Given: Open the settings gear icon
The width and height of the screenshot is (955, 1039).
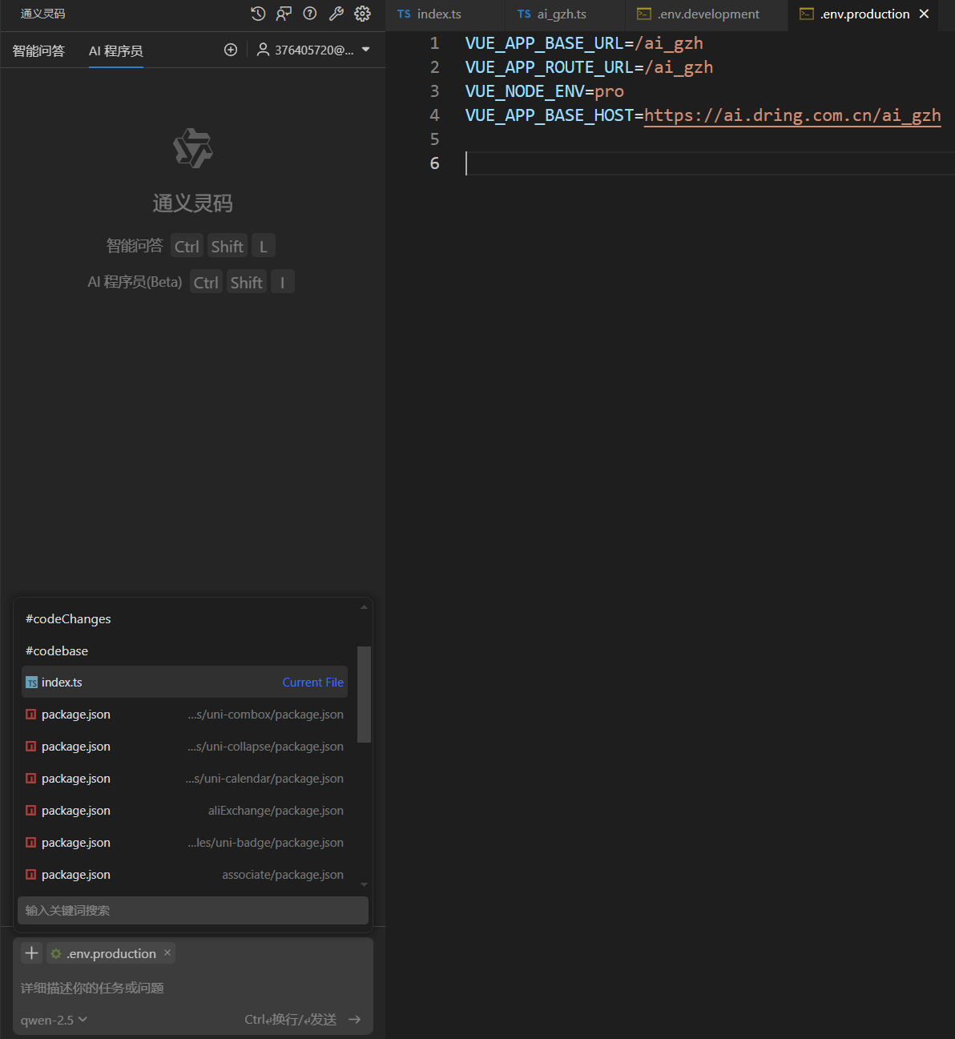Looking at the screenshot, I should coord(362,14).
